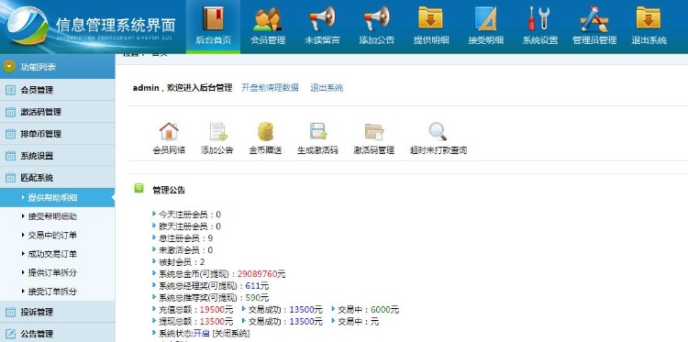Image resolution: width=688 pixels, height=342 pixels.
Task: Click the 超时未打款查询 shortcut label
Action: [x=438, y=150]
